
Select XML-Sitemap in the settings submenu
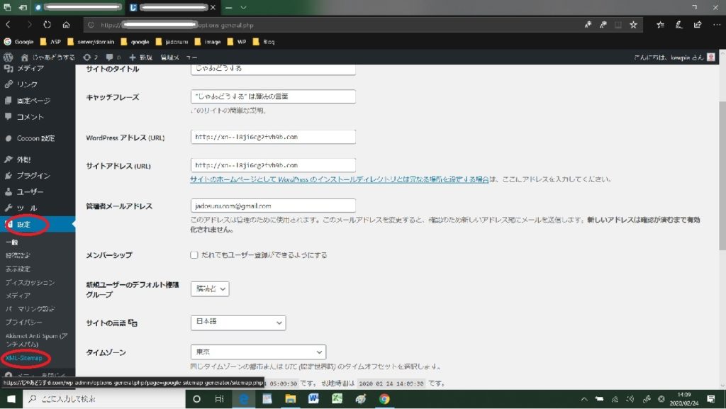(23, 358)
